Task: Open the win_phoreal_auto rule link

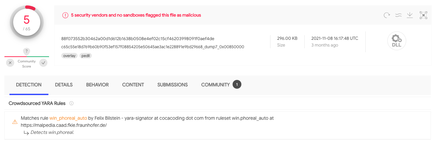Action: pos(68,118)
